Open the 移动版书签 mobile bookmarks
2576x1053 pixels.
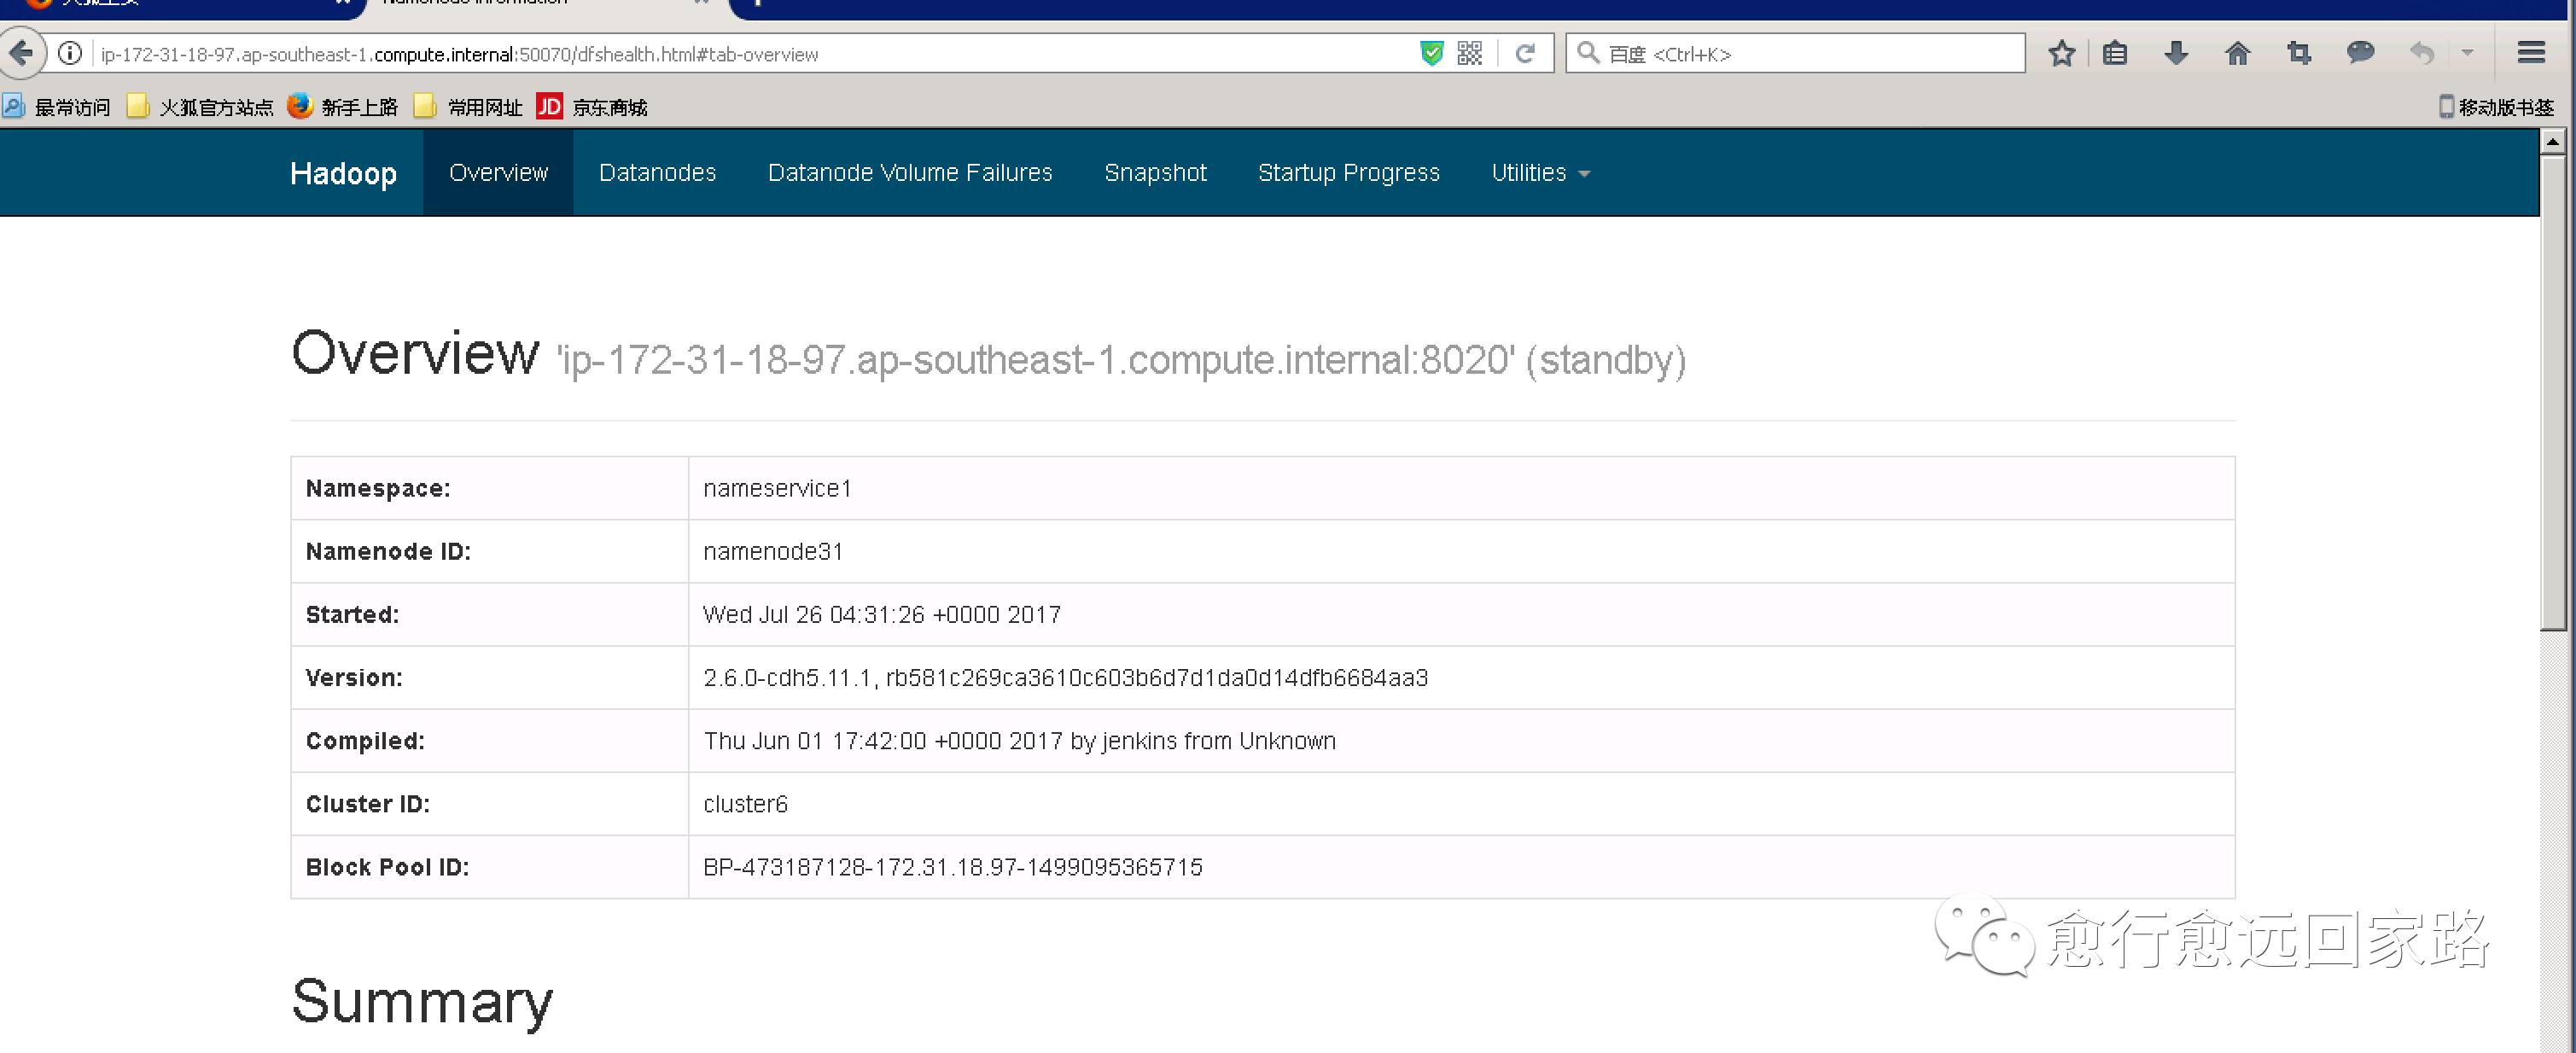[x=2497, y=107]
